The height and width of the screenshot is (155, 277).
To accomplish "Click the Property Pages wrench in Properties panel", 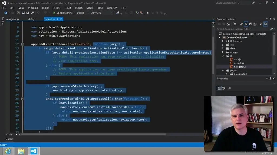I will click(x=230, y=88).
